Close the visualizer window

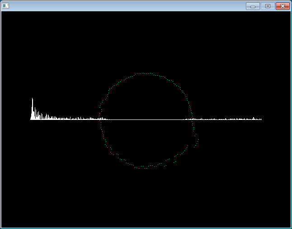283,6
